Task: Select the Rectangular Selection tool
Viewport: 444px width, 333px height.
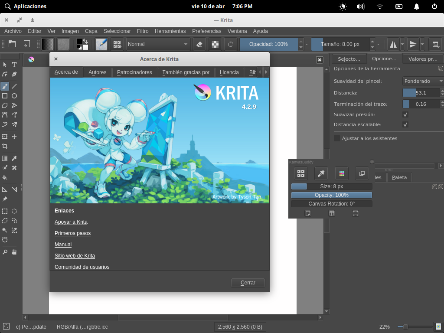Action: pos(5,211)
